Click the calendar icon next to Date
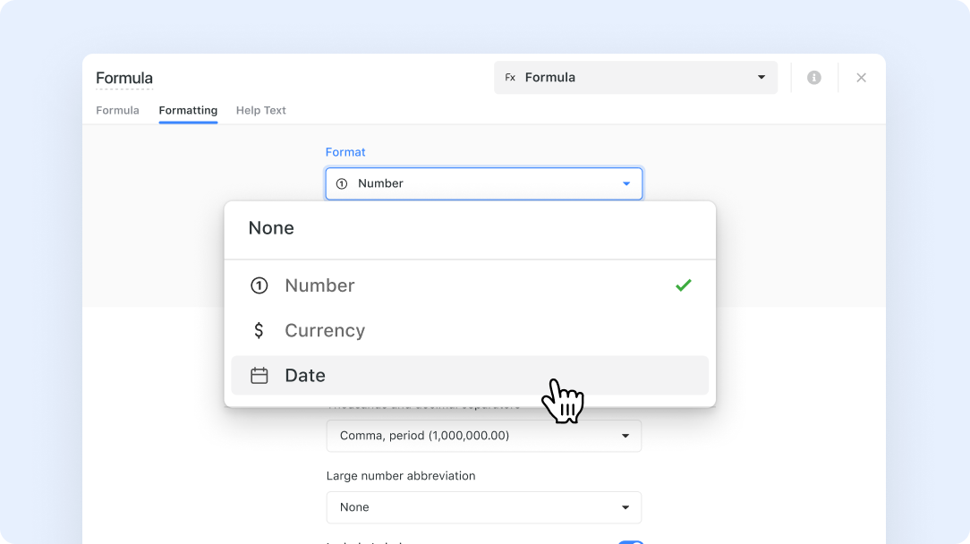This screenshot has height=544, width=970. (x=260, y=376)
